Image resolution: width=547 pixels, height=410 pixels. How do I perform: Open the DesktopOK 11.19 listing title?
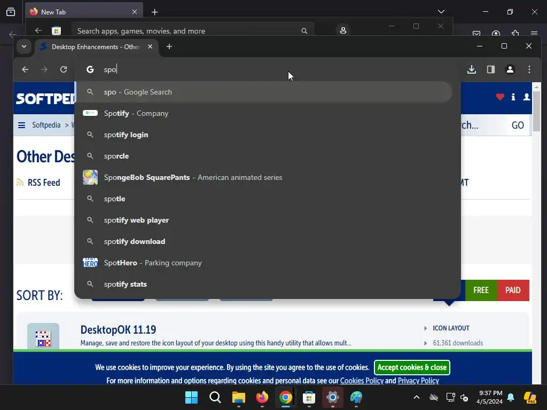118,329
